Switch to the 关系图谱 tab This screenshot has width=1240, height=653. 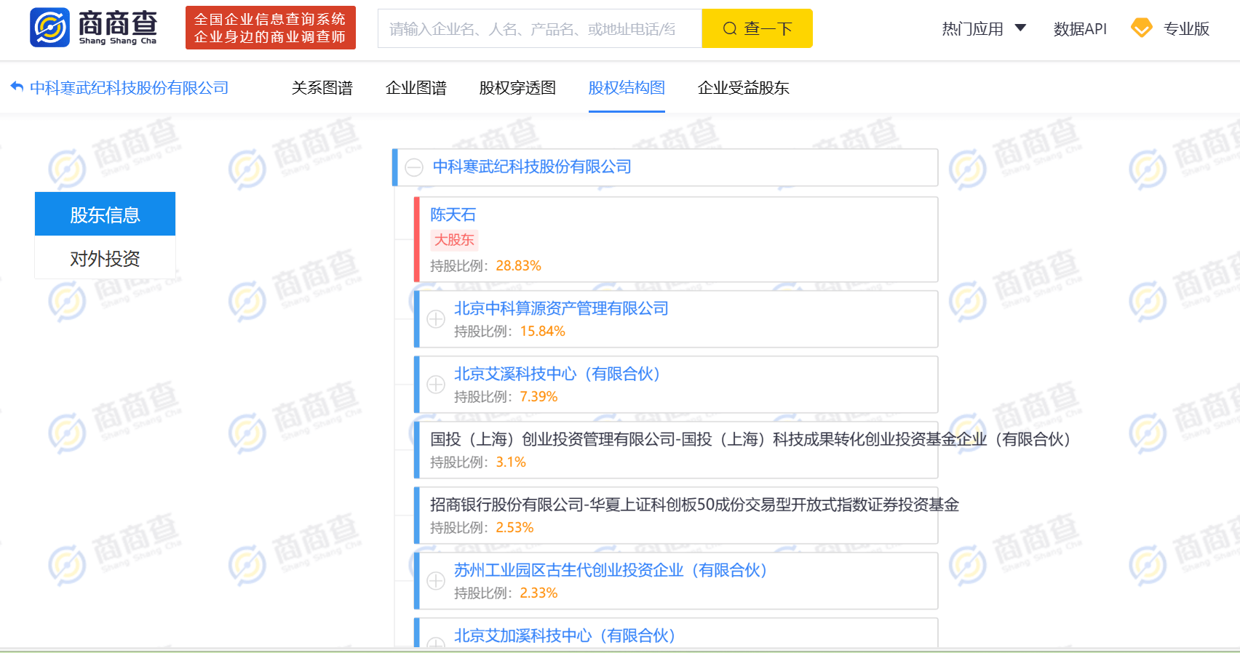(x=322, y=88)
